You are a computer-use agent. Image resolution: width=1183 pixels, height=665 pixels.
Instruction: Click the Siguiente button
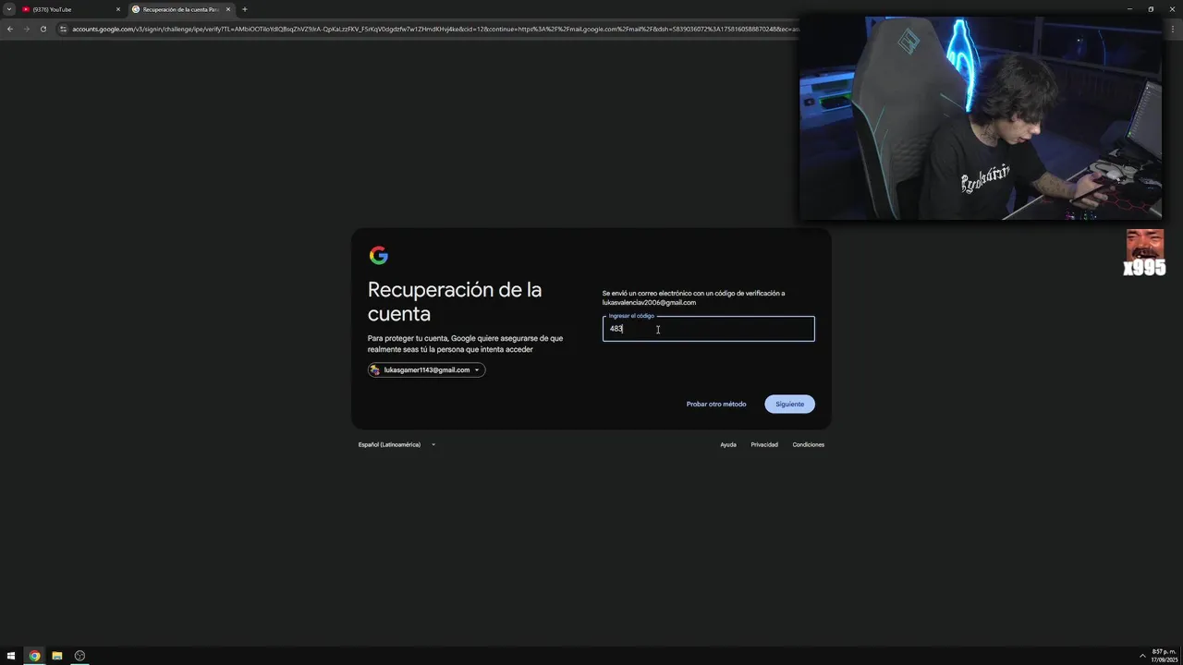[x=789, y=404]
